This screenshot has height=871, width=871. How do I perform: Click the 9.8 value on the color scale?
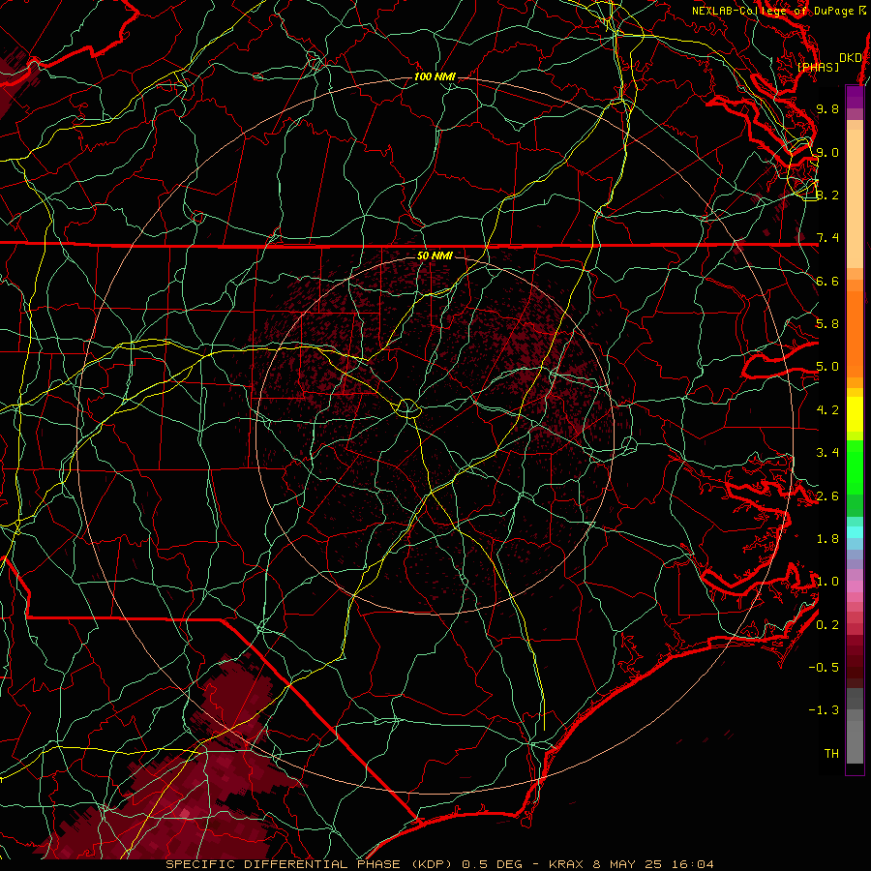[x=827, y=108]
